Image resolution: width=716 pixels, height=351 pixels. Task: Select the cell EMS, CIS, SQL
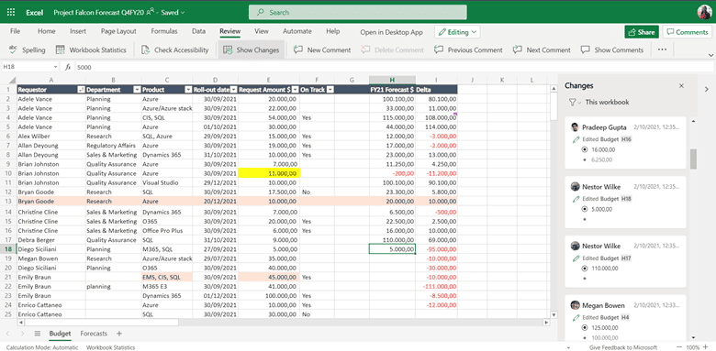point(167,277)
